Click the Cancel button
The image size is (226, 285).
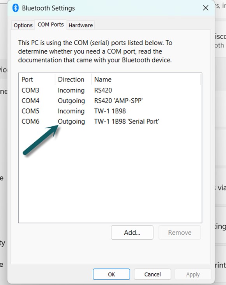pos(152,274)
